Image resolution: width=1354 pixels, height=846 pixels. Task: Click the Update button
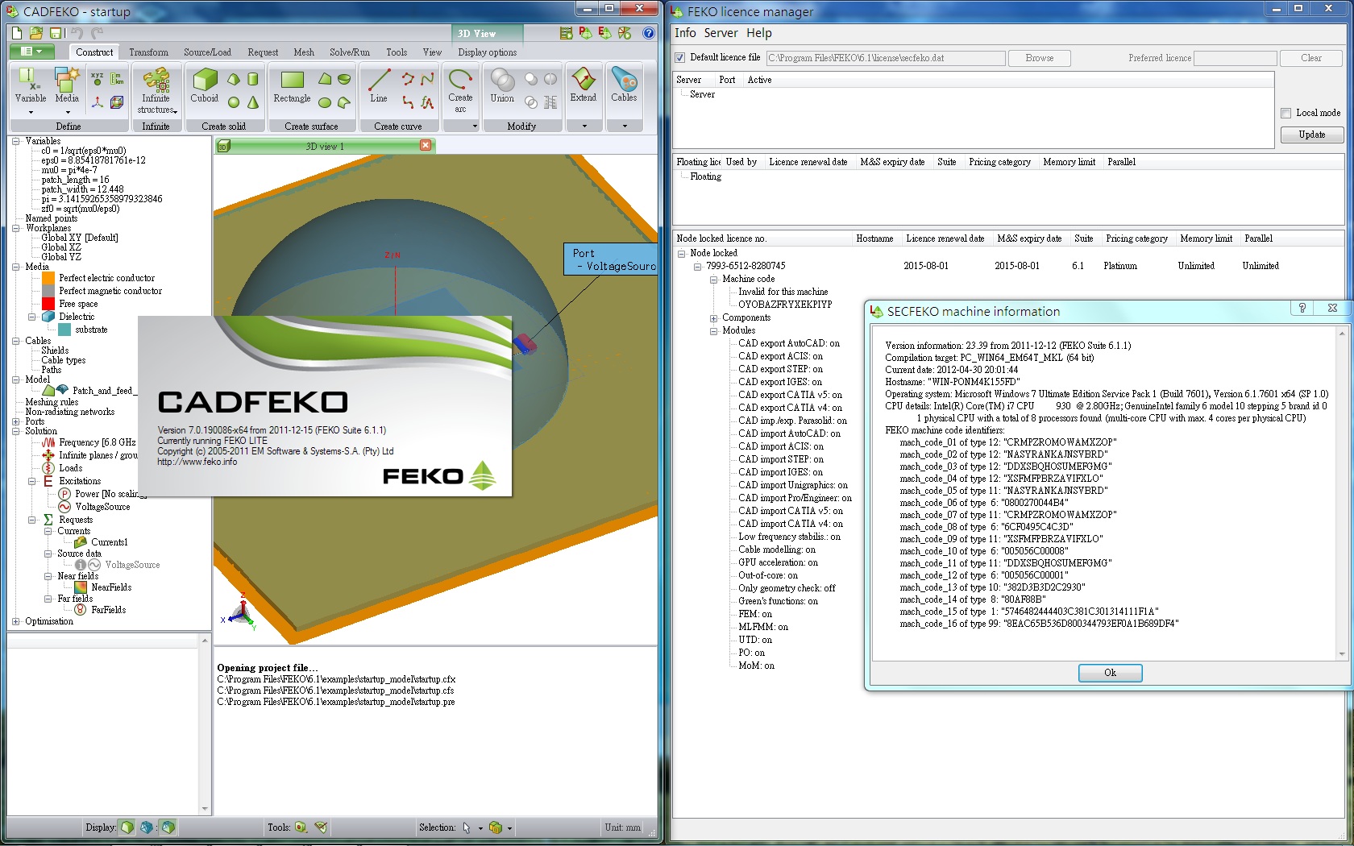tap(1311, 135)
